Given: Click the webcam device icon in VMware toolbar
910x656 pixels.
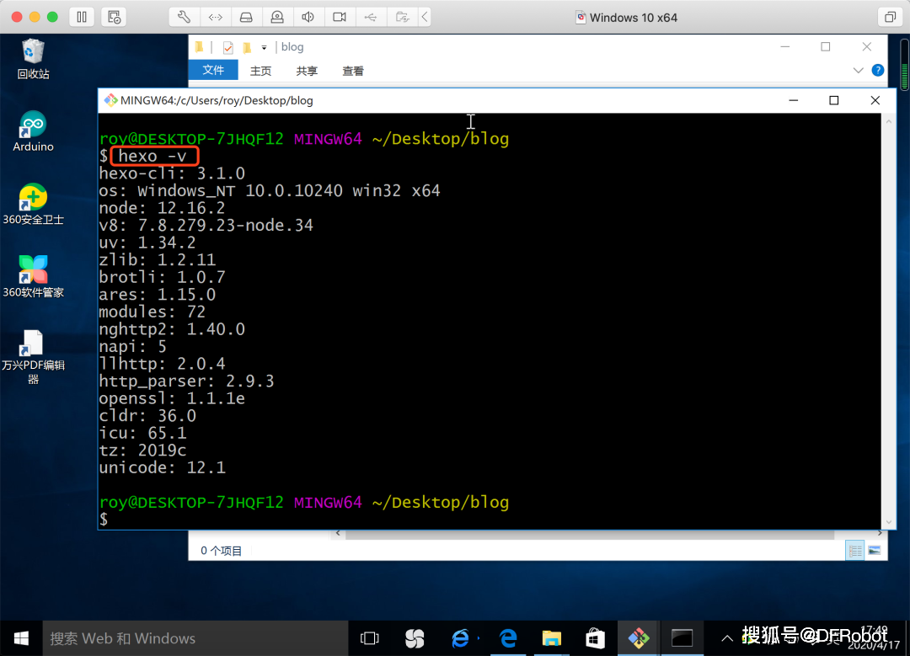Looking at the screenshot, I should tap(277, 17).
